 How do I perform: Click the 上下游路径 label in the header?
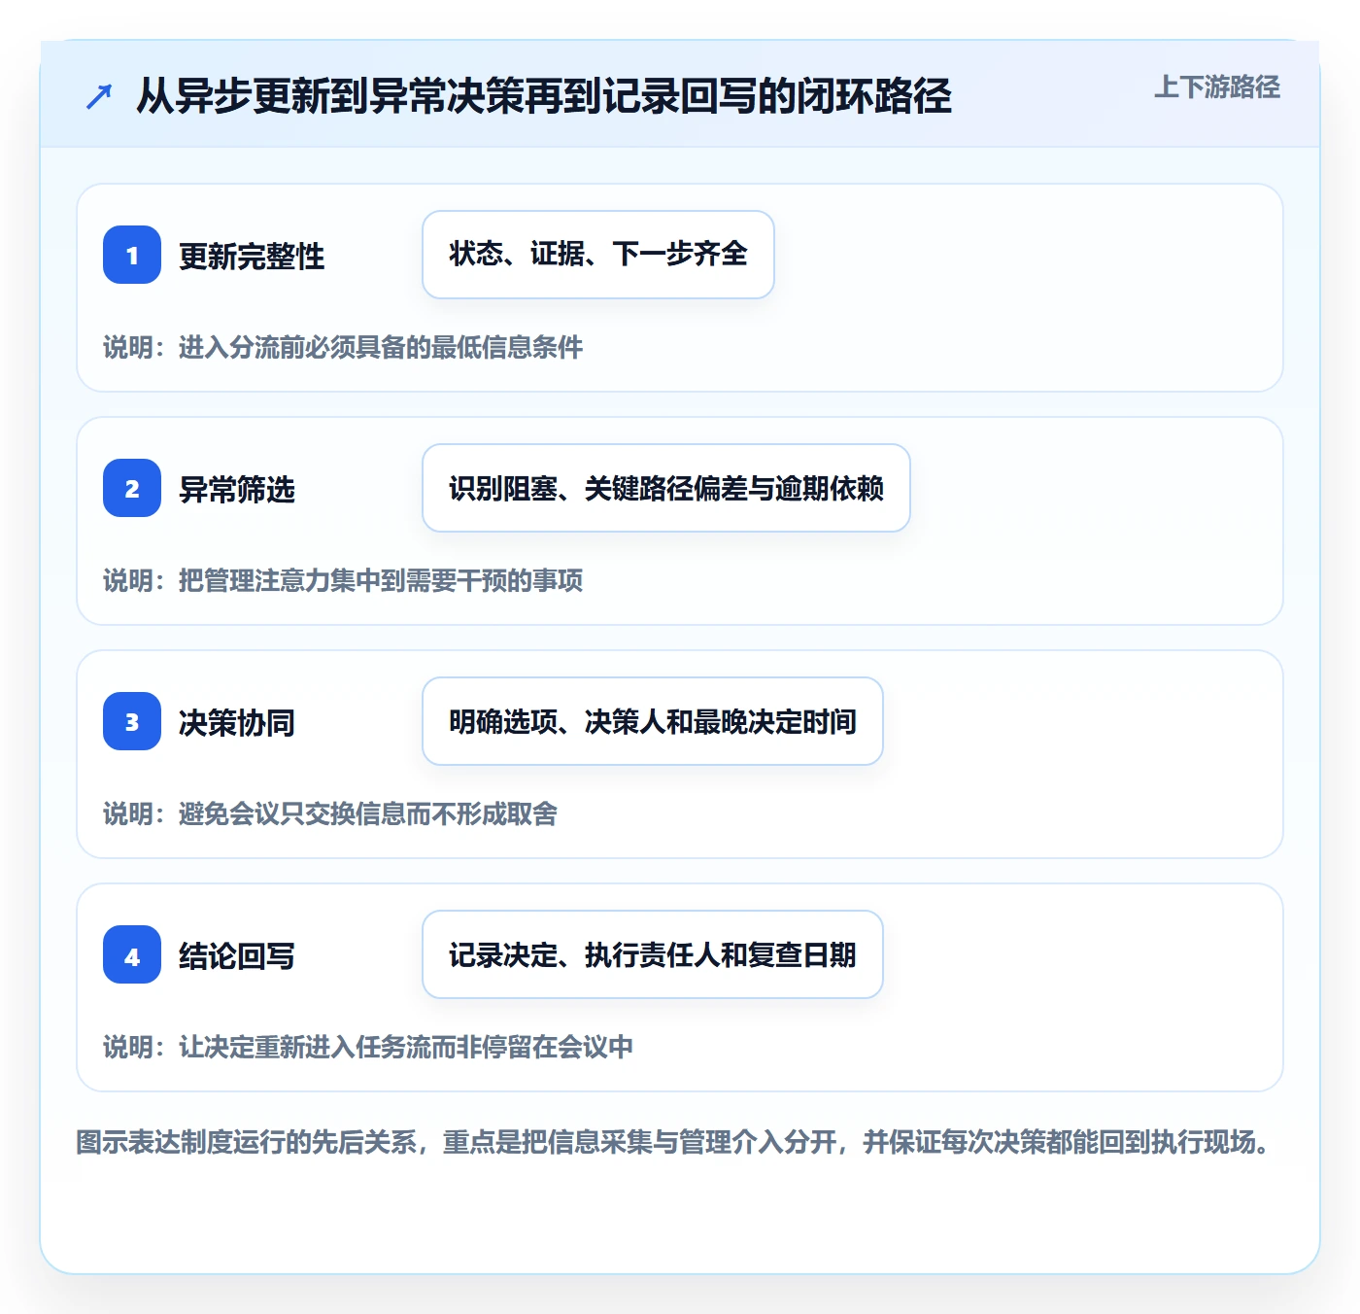coord(1216,87)
